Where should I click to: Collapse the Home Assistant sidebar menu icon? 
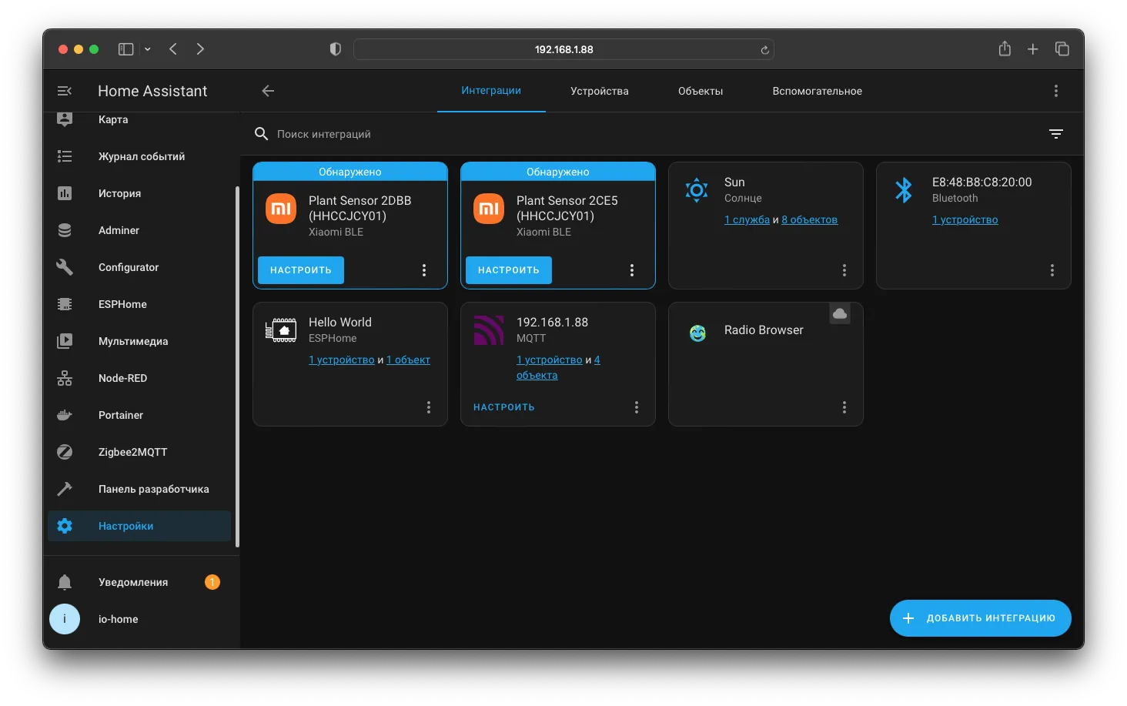tap(65, 91)
